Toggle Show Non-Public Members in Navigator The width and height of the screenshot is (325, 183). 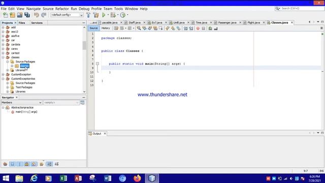tap(27, 164)
